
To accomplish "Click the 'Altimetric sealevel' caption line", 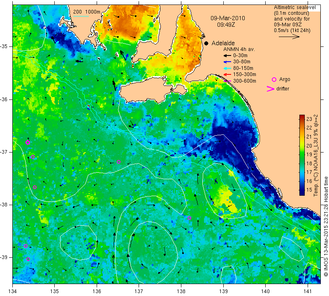I will point(294,7).
